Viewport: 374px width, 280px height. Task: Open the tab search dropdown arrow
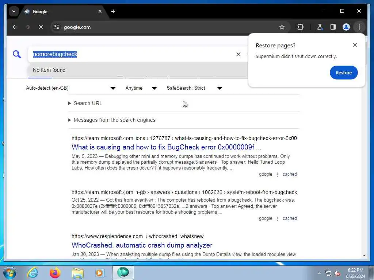(x=14, y=11)
